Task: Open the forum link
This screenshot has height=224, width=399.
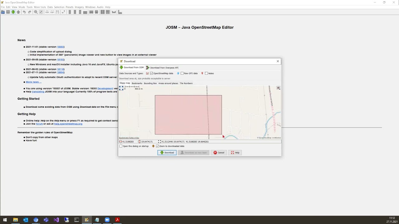Action: pos(39,124)
